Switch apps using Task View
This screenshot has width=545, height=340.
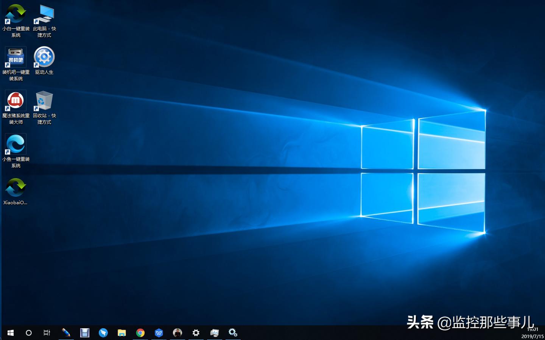coord(46,332)
